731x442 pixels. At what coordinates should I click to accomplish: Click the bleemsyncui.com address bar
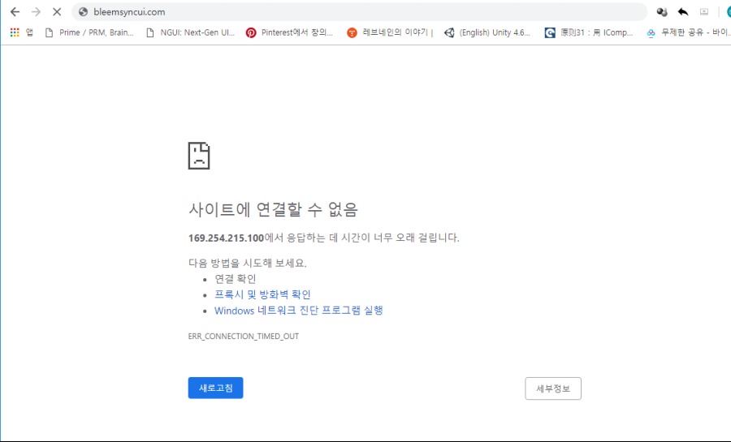coord(359,12)
